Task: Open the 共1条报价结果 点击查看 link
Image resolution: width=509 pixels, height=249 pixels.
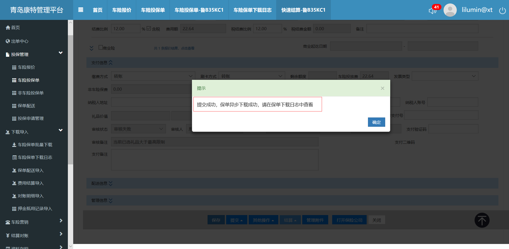Action: click(174, 48)
